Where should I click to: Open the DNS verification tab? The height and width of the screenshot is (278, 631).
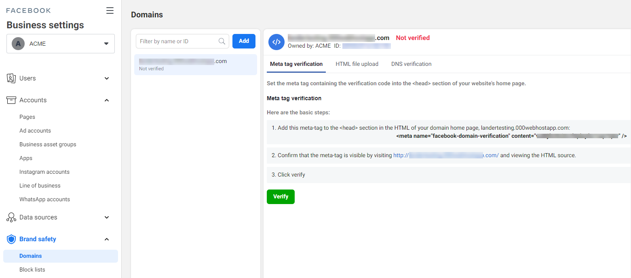(411, 64)
